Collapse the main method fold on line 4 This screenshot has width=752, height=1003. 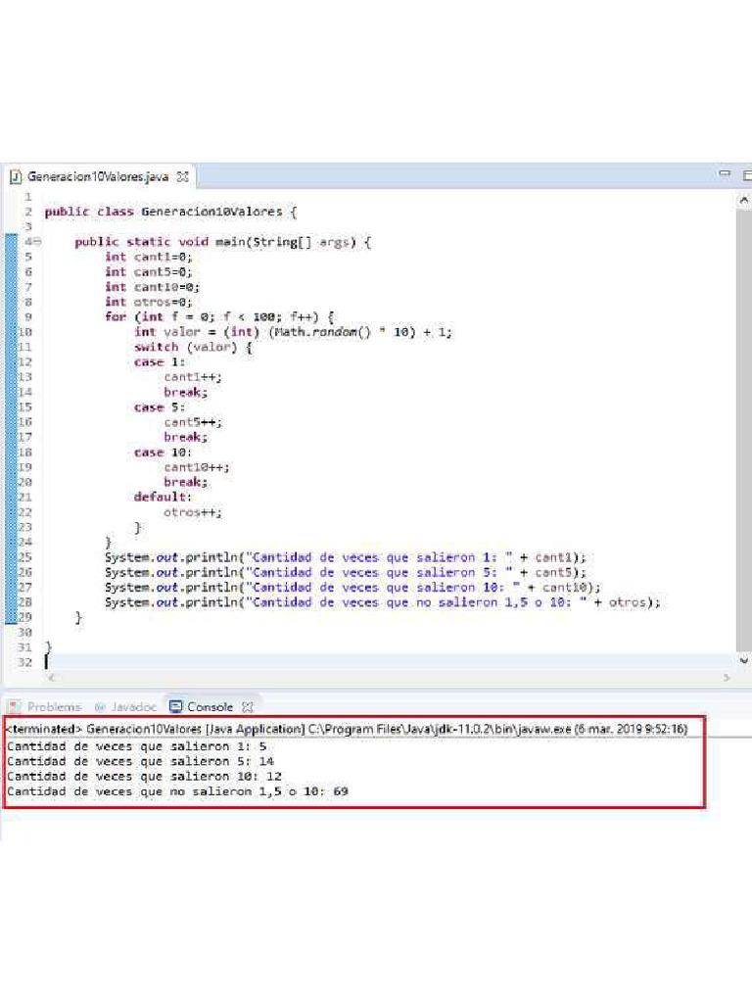tap(37, 242)
